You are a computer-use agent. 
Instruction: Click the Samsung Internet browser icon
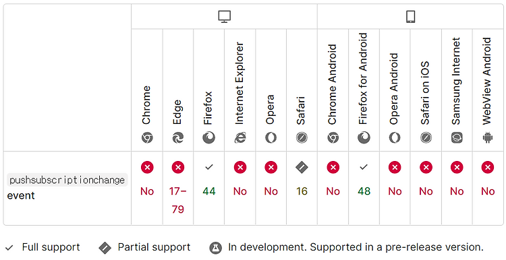click(x=457, y=138)
